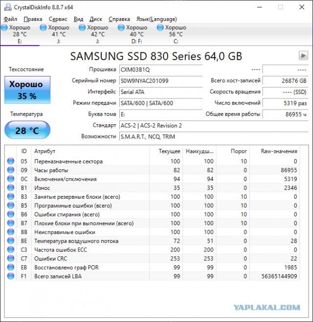Click the ID column header

(24, 151)
